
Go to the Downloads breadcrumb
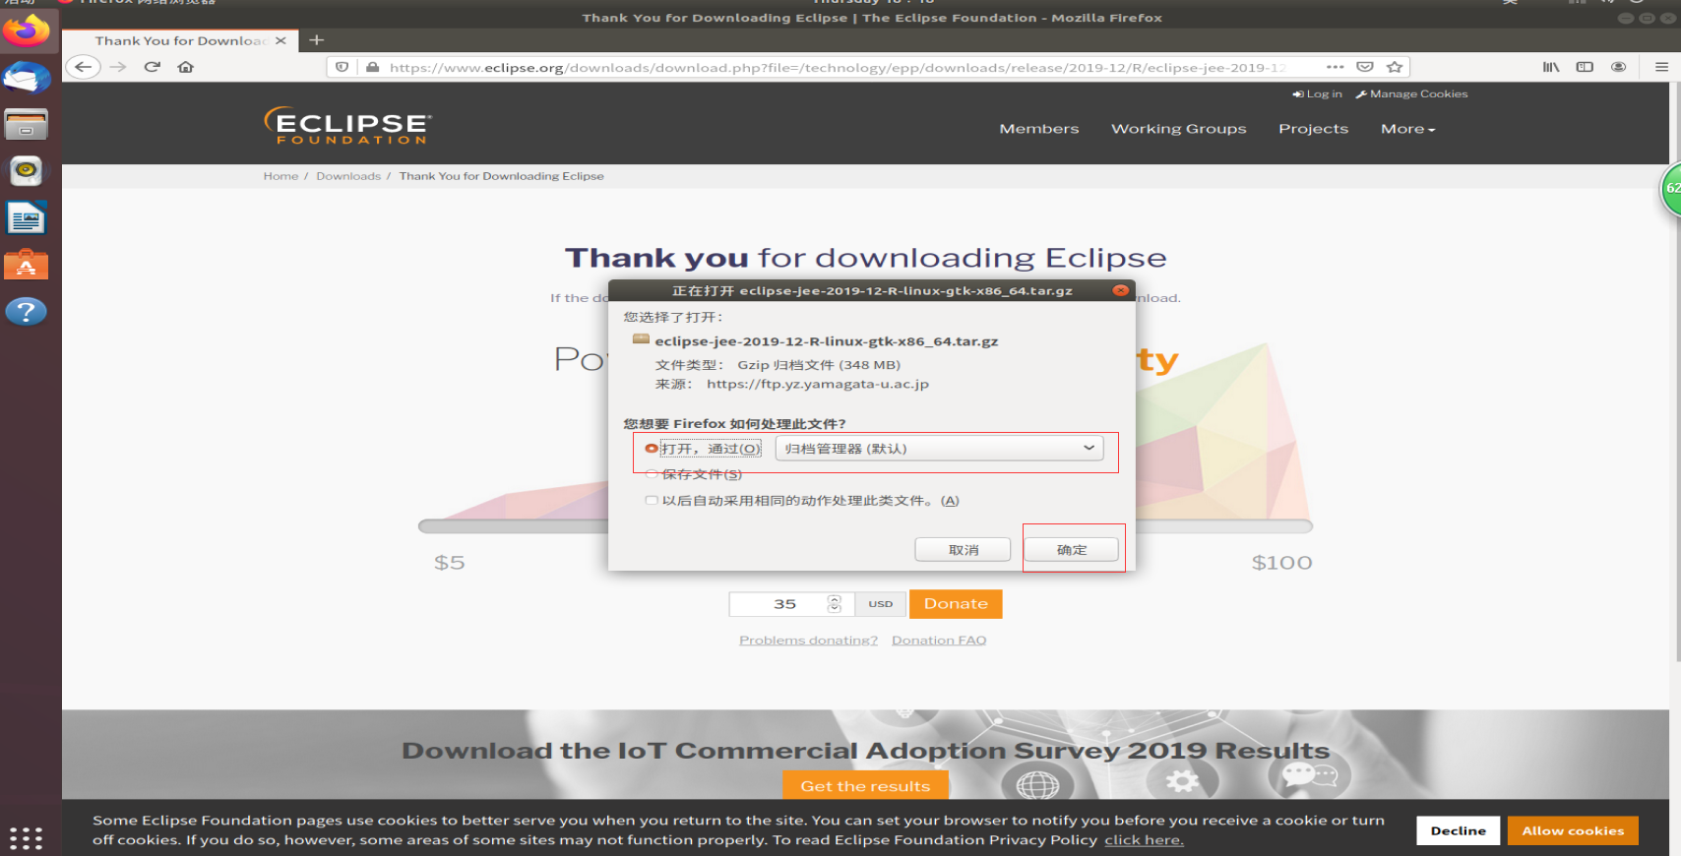[348, 176]
